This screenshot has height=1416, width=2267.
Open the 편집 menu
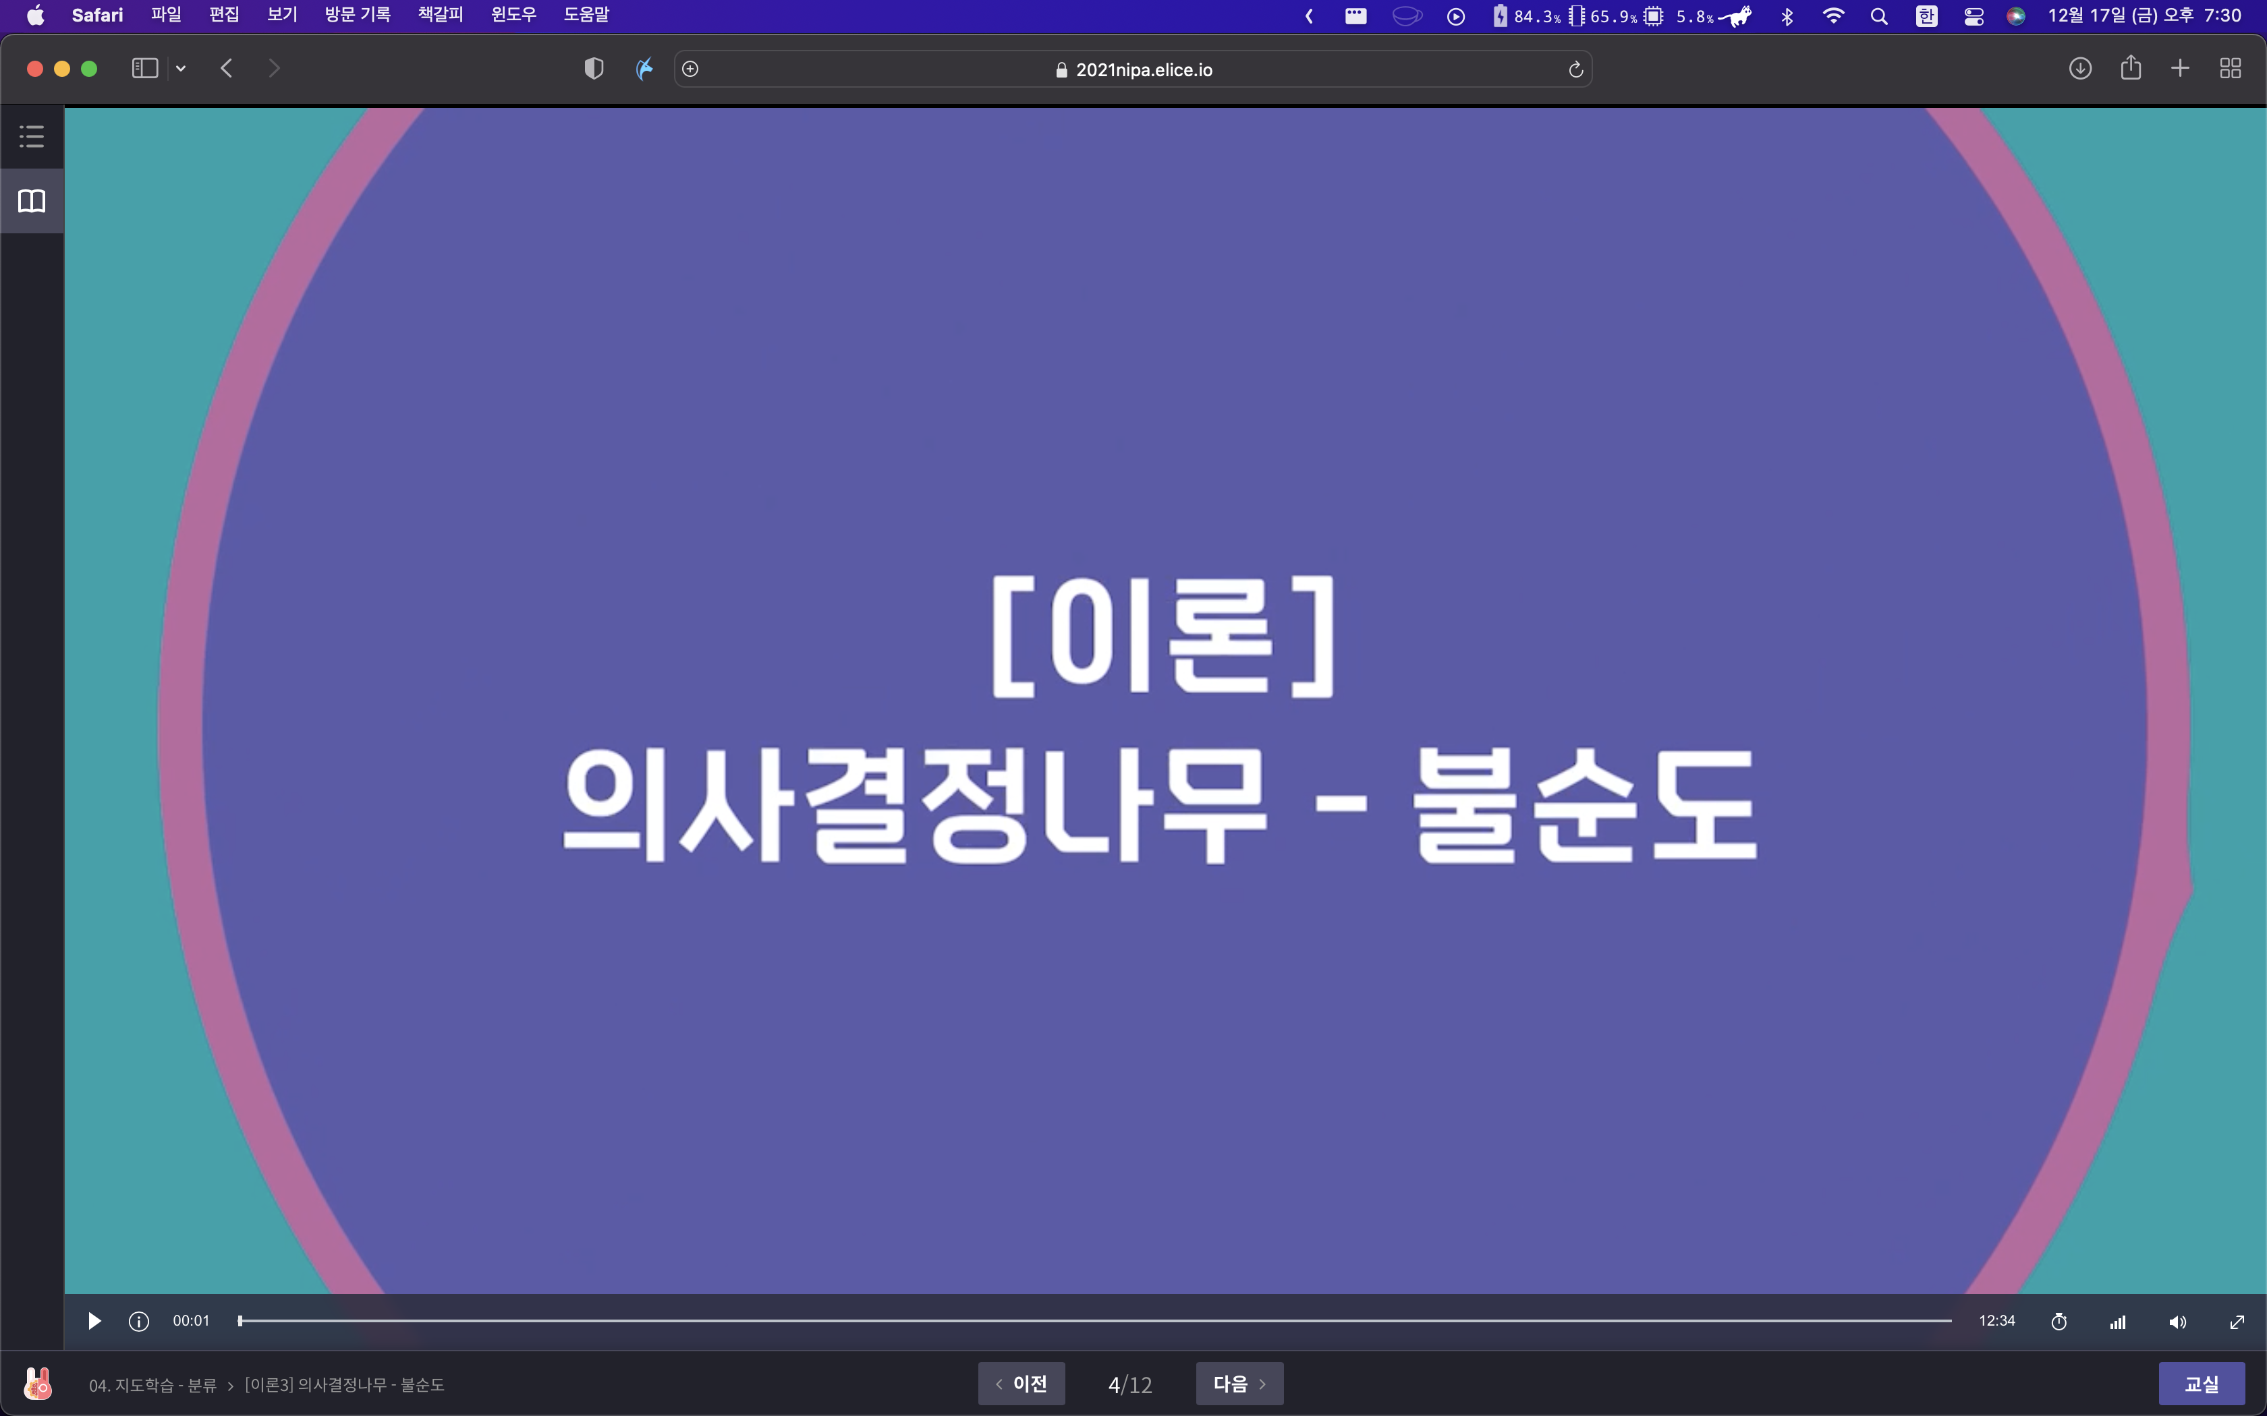pyautogui.click(x=224, y=16)
